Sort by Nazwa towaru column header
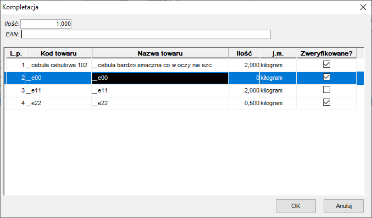The height and width of the screenshot is (218, 372). [160, 53]
